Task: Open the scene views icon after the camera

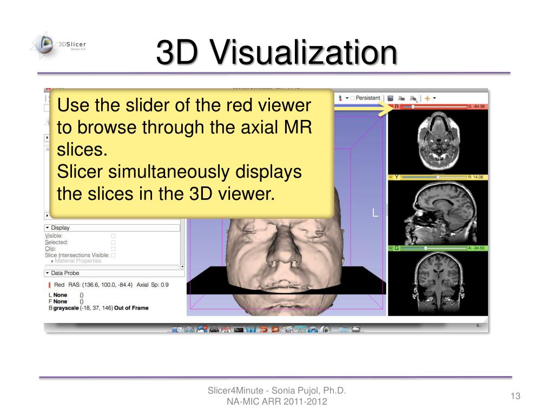Action: pos(402,98)
